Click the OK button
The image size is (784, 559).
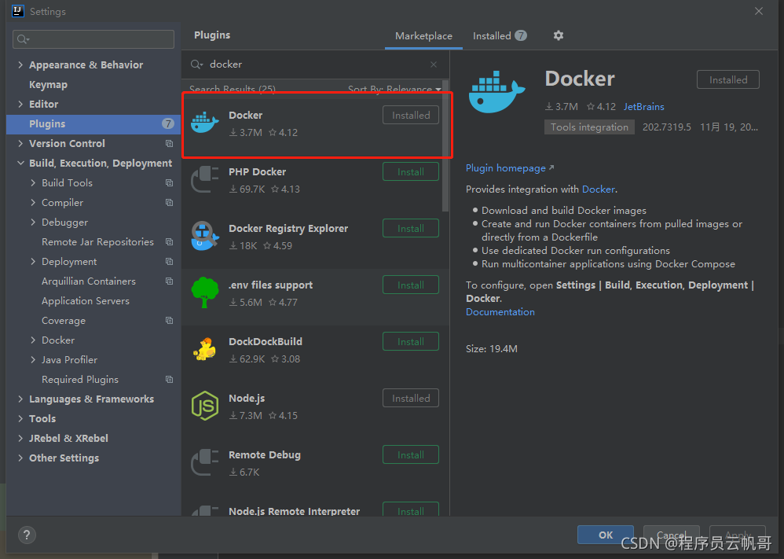[x=606, y=535]
